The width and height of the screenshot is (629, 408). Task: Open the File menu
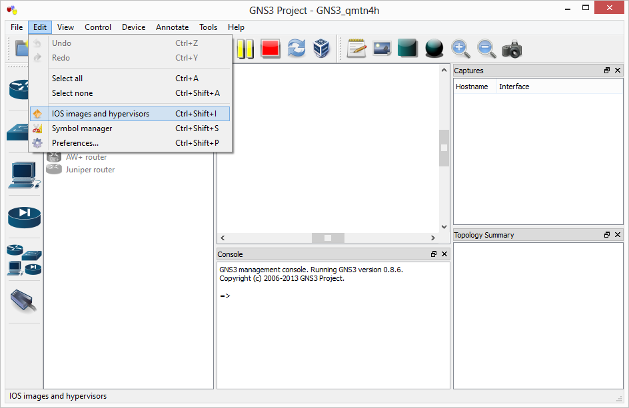point(17,27)
